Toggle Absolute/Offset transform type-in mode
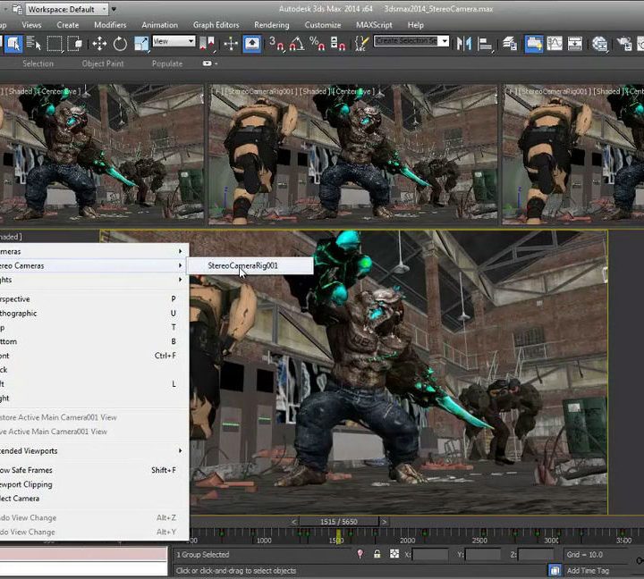Viewport: 644px width, 579px height. point(394,554)
